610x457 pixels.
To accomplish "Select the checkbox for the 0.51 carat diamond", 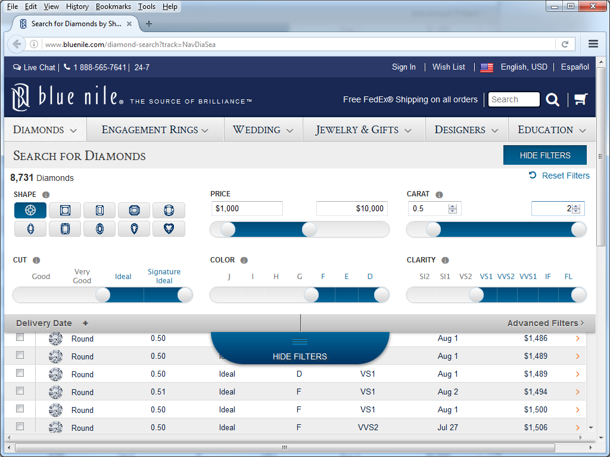I will click(20, 391).
